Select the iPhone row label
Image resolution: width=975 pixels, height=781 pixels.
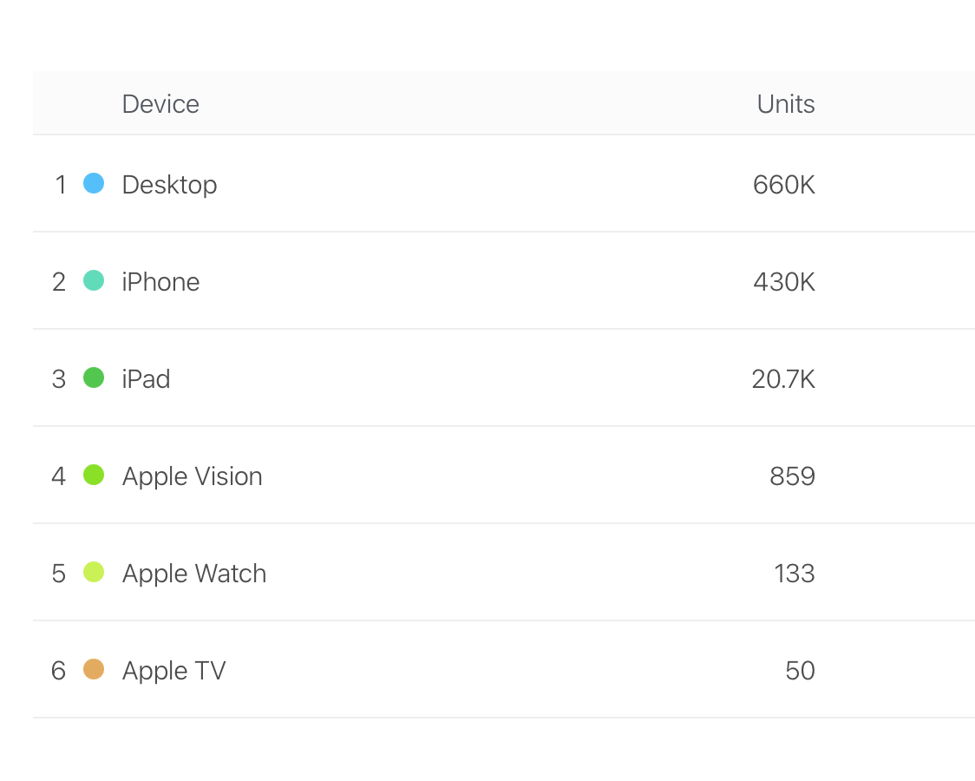pyautogui.click(x=160, y=282)
